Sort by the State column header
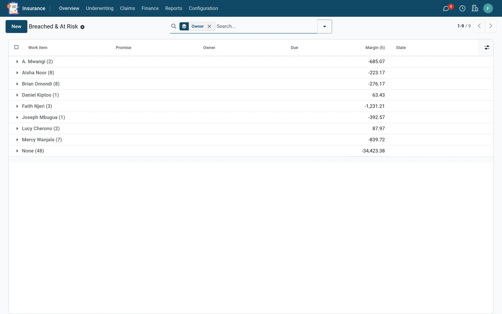The width and height of the screenshot is (502, 314). pyautogui.click(x=401, y=48)
